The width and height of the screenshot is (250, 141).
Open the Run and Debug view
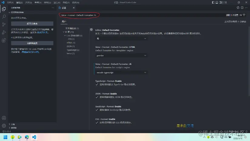(x=4, y=32)
